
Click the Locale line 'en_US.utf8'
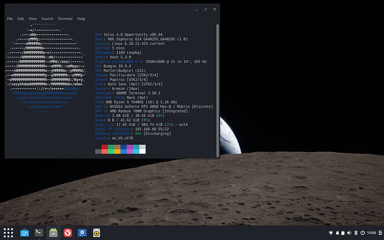click(114, 138)
